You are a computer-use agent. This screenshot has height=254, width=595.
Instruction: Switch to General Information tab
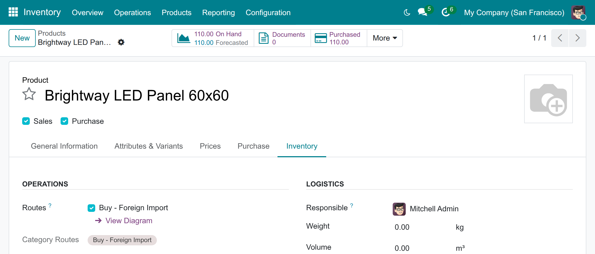[64, 146]
